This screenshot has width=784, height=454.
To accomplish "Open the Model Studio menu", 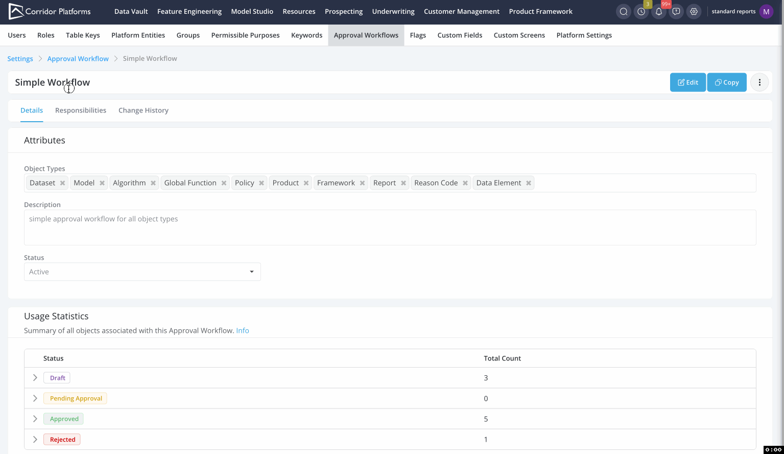I will point(252,11).
